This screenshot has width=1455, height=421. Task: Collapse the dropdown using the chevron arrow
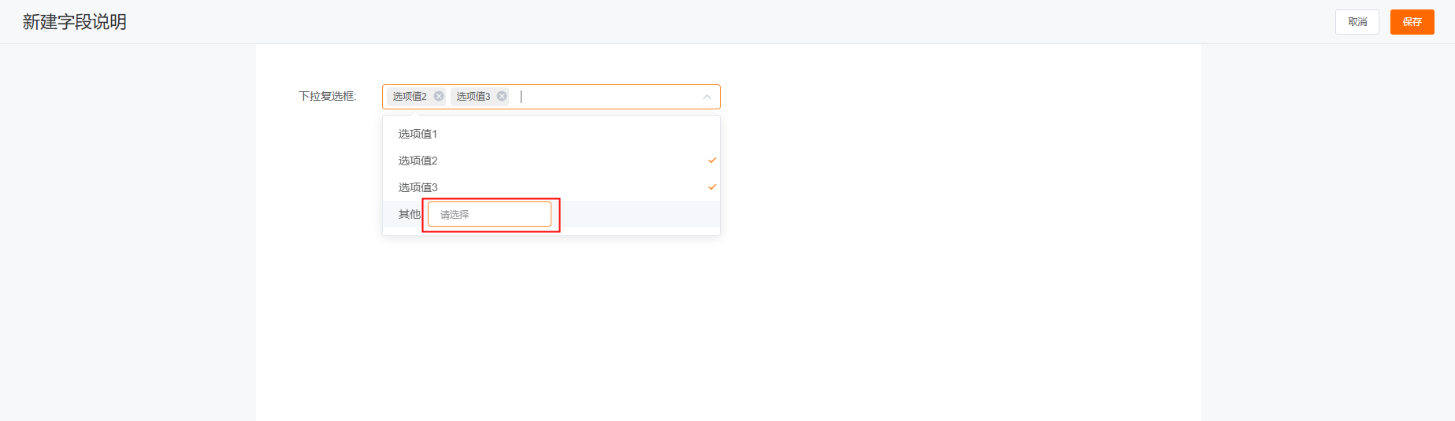pyautogui.click(x=707, y=97)
